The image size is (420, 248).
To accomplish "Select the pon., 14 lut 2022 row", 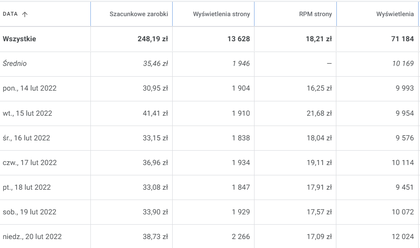I will (30, 88).
